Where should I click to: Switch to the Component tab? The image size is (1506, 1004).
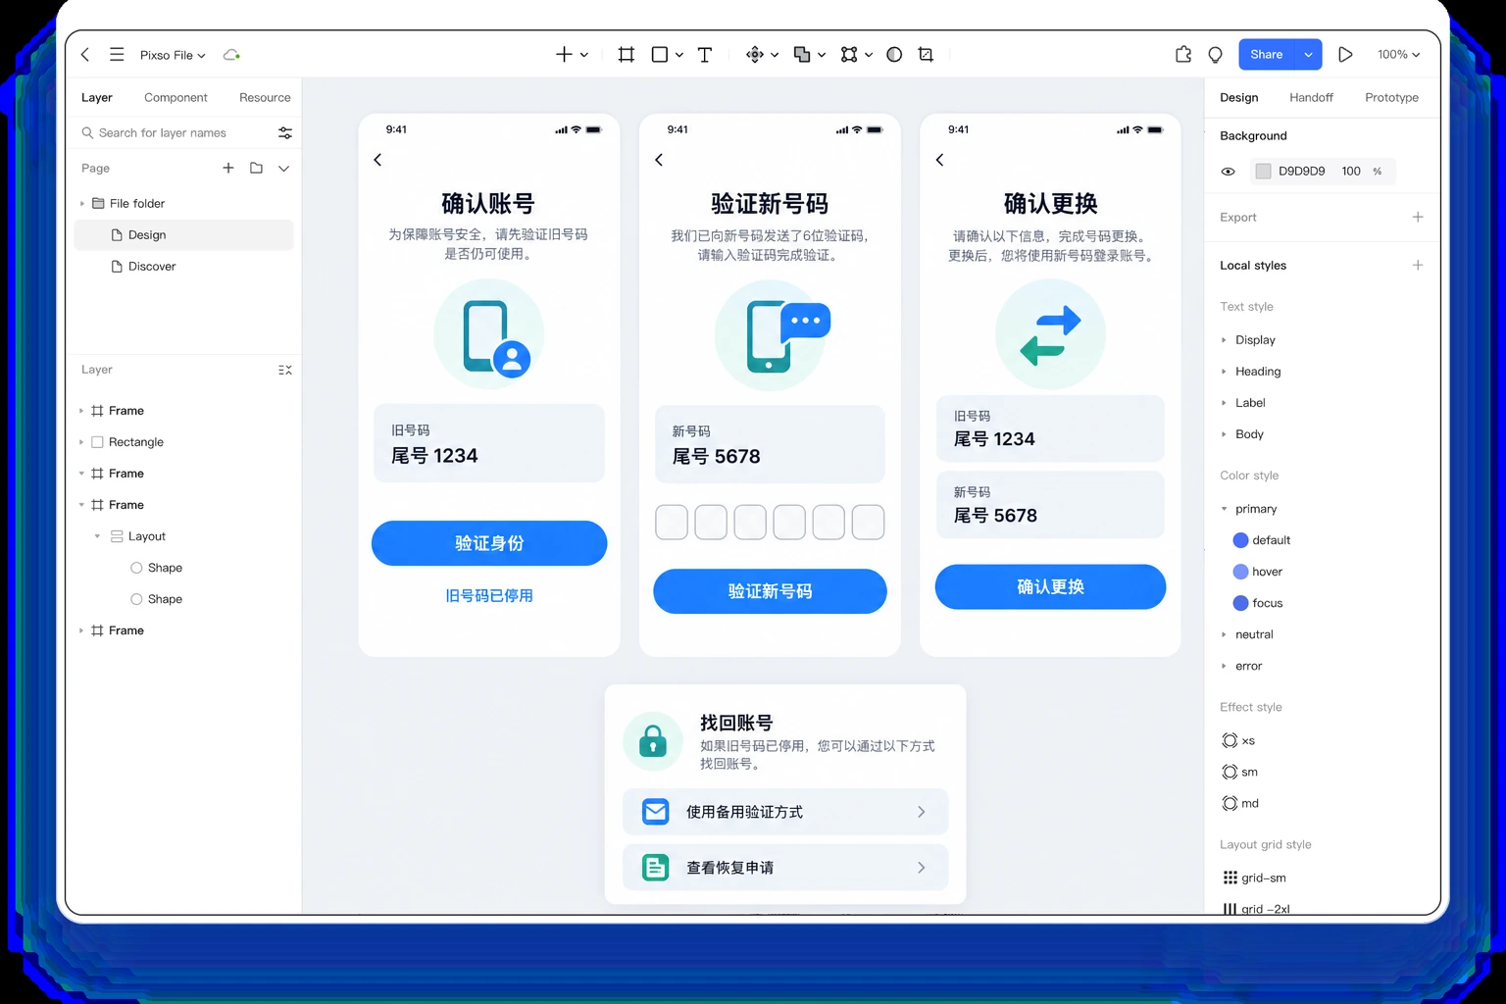[x=176, y=97]
